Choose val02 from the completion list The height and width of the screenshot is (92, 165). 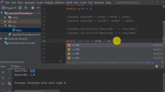coord(115,49)
